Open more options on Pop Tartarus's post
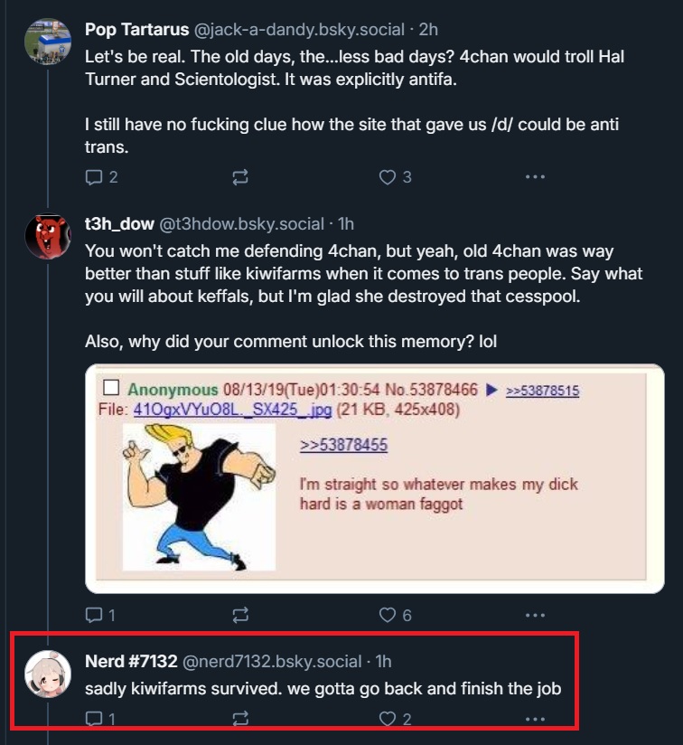683x745 pixels. 535,177
